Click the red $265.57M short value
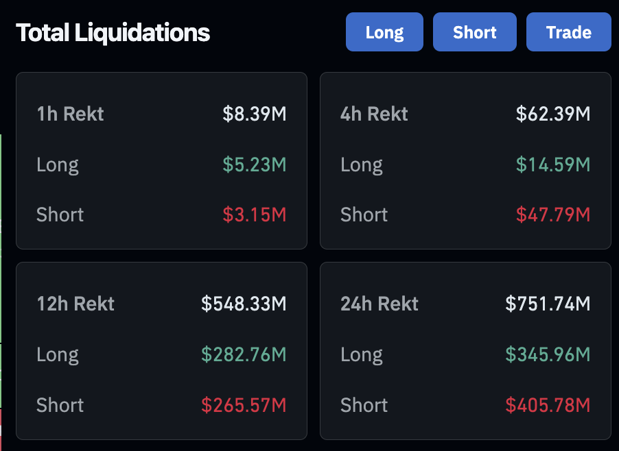 [x=244, y=405]
